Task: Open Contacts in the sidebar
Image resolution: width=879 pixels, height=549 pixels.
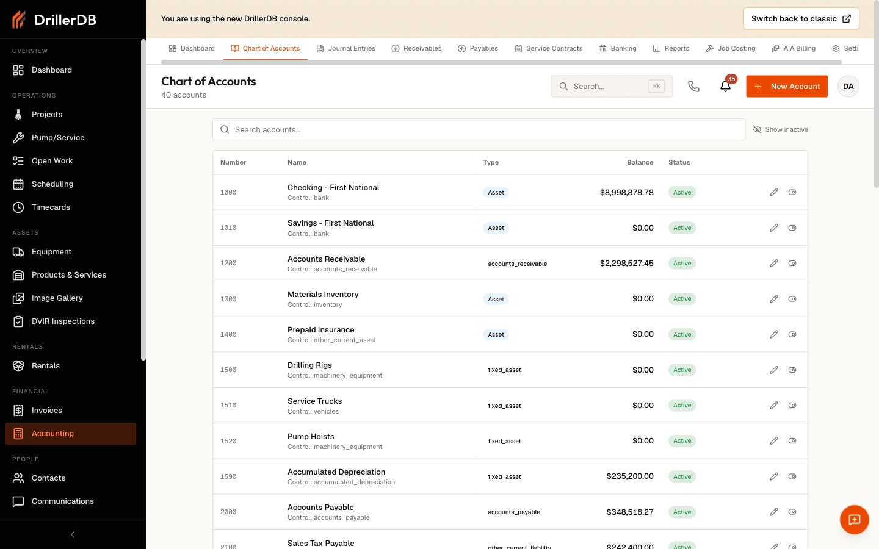Action: (70, 478)
